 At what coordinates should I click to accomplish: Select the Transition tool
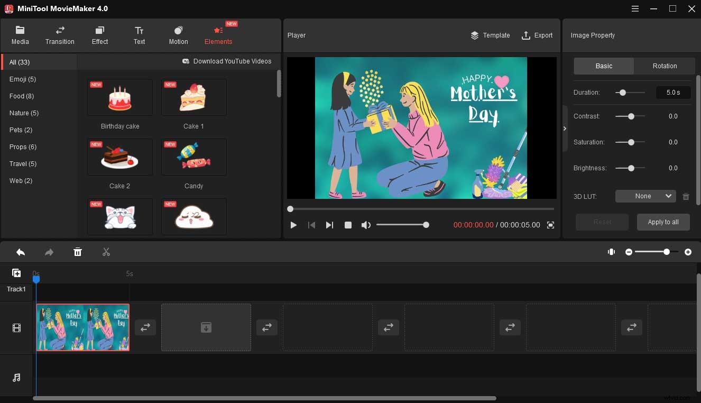[x=60, y=35]
